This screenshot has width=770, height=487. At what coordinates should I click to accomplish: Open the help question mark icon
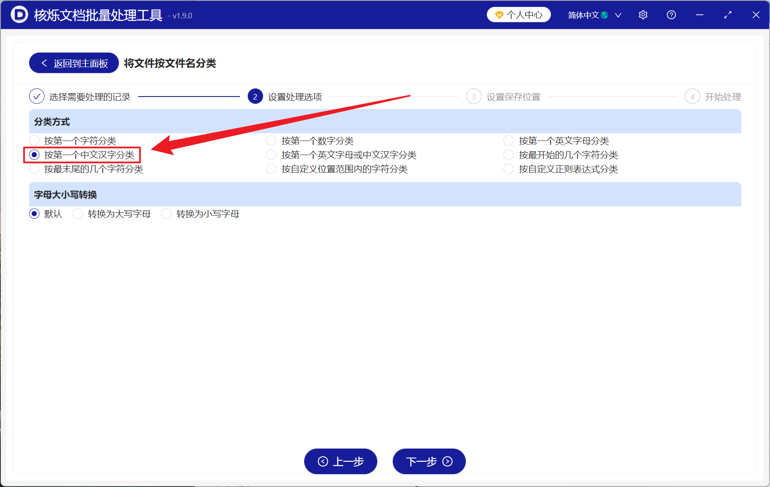[x=671, y=15]
